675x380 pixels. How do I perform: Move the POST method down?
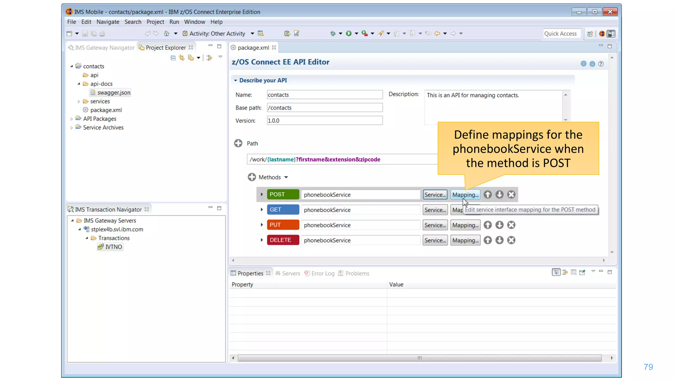(x=499, y=195)
